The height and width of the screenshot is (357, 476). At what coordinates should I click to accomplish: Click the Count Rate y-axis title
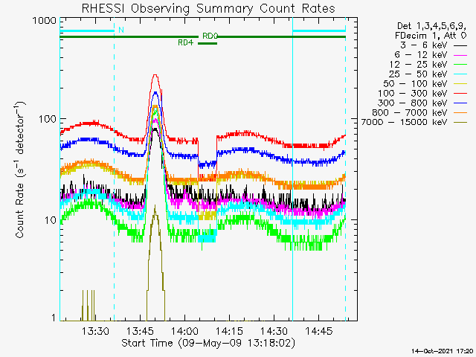click(20, 170)
